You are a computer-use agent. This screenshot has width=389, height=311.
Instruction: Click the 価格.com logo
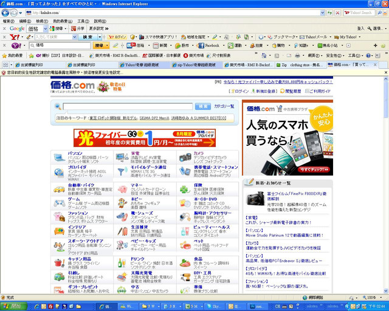tap(72, 85)
